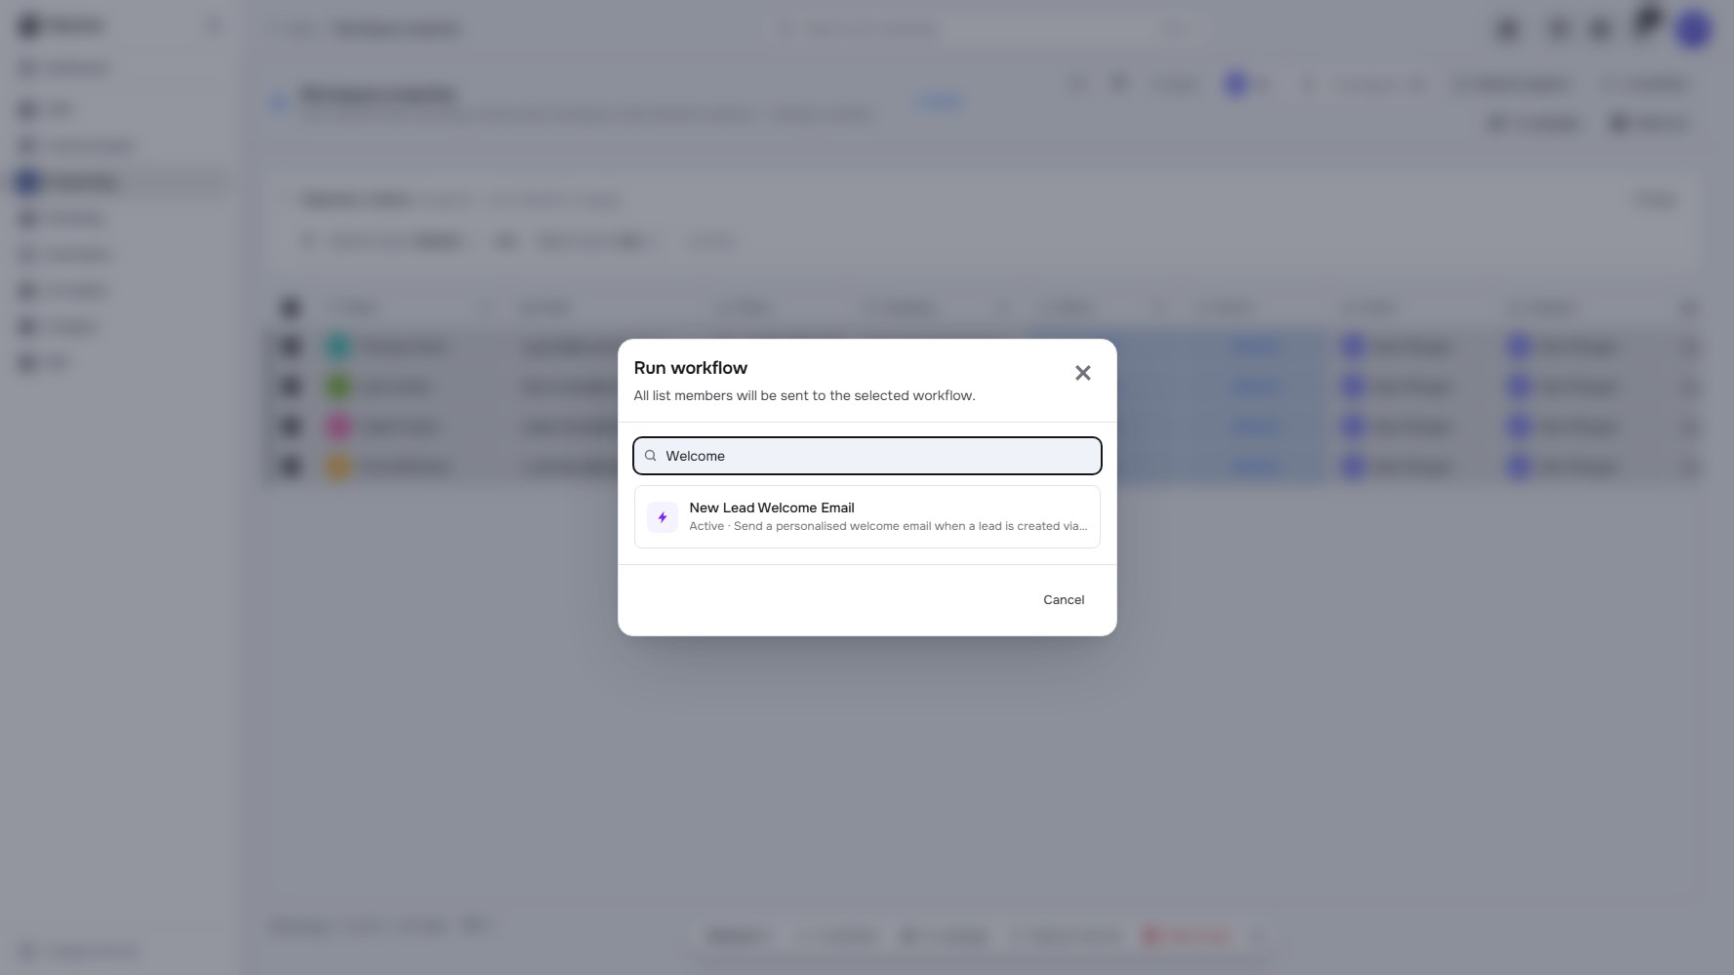
Task: Click the lightning bolt workflow icon
Action: 663,517
